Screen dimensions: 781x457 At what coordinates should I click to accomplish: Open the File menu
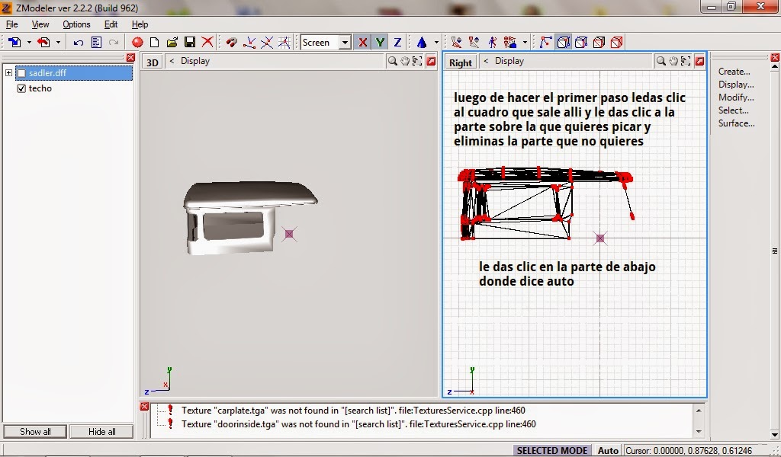coord(12,24)
